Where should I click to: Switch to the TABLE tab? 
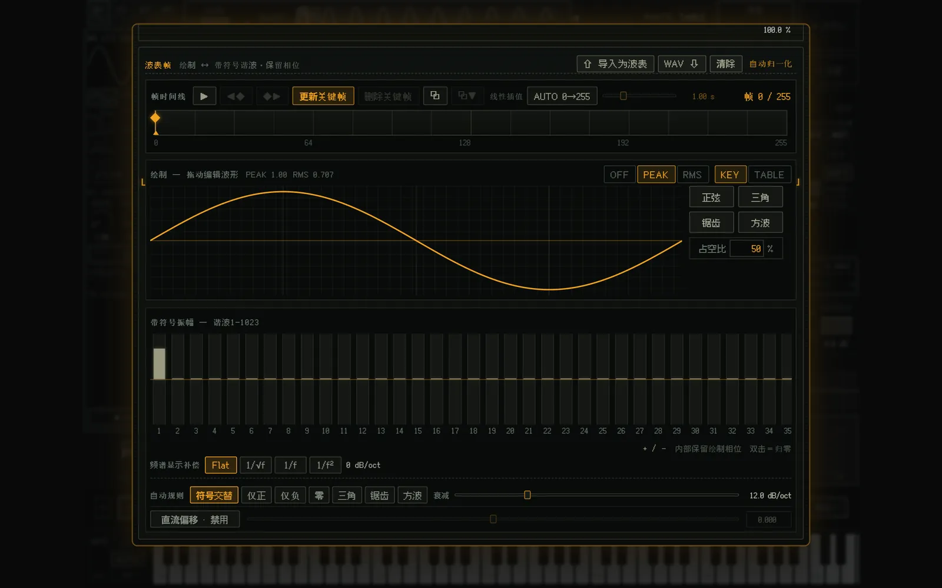coord(769,175)
